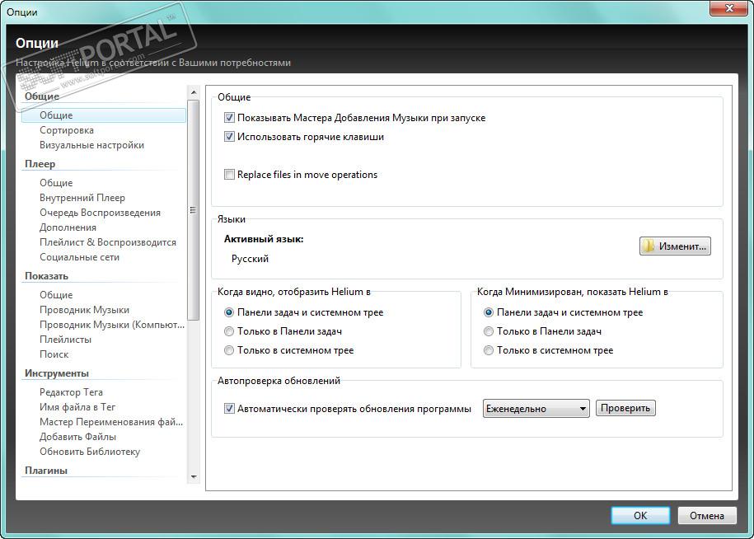Open Дополнения settings page
The height and width of the screenshot is (539, 754).
(x=68, y=227)
